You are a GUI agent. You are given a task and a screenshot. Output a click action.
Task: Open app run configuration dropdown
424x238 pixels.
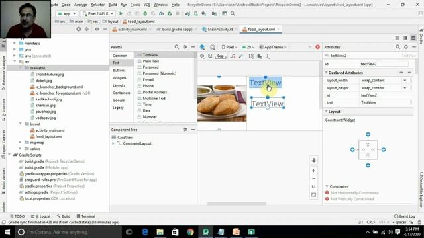[66, 13]
